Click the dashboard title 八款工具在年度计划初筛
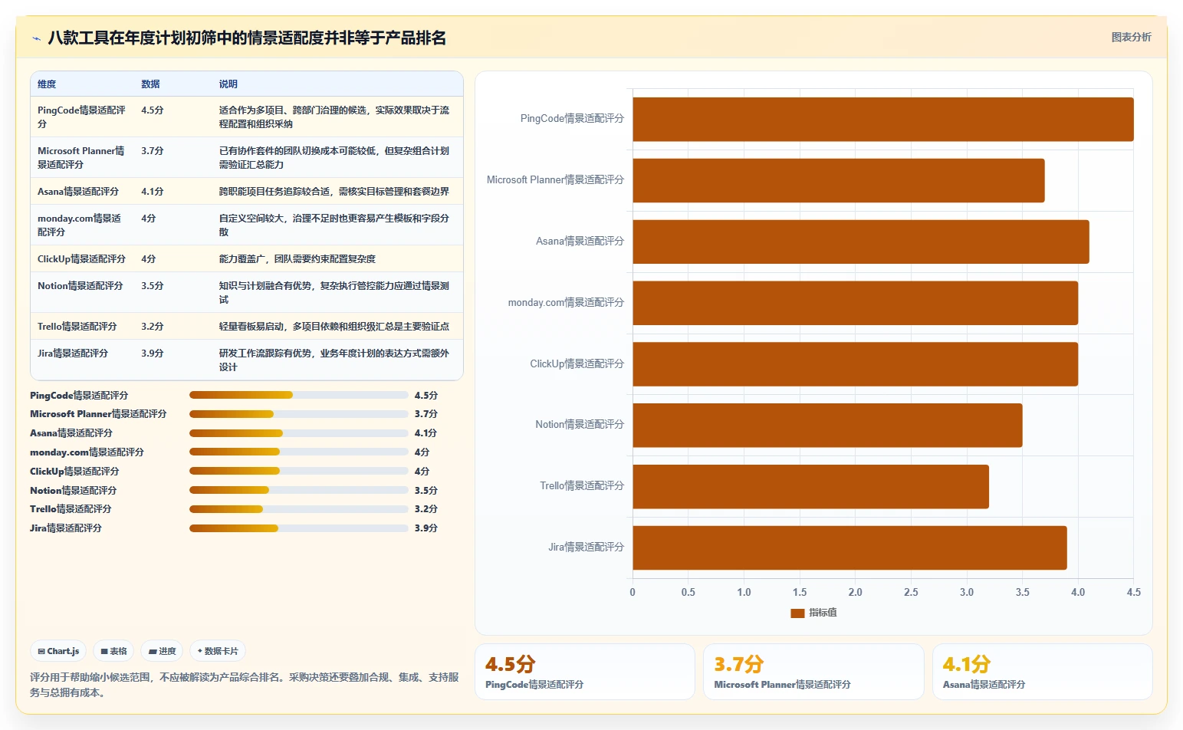The image size is (1183, 730). point(247,38)
